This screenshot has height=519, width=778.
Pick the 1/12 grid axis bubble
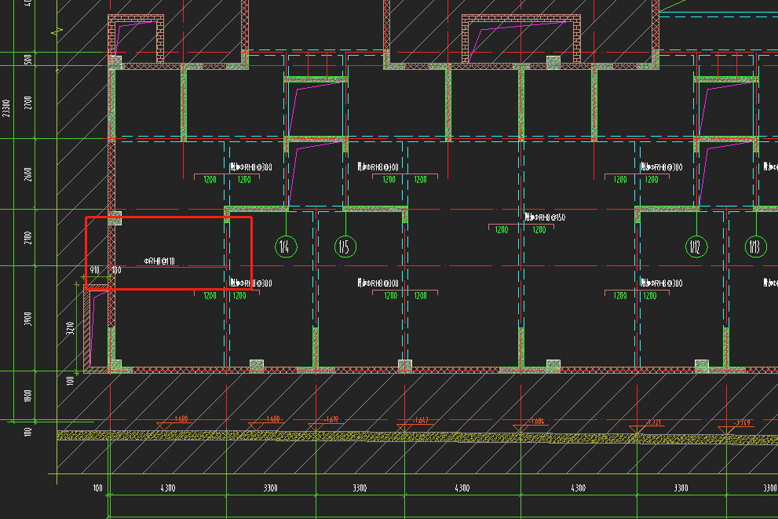coord(696,247)
